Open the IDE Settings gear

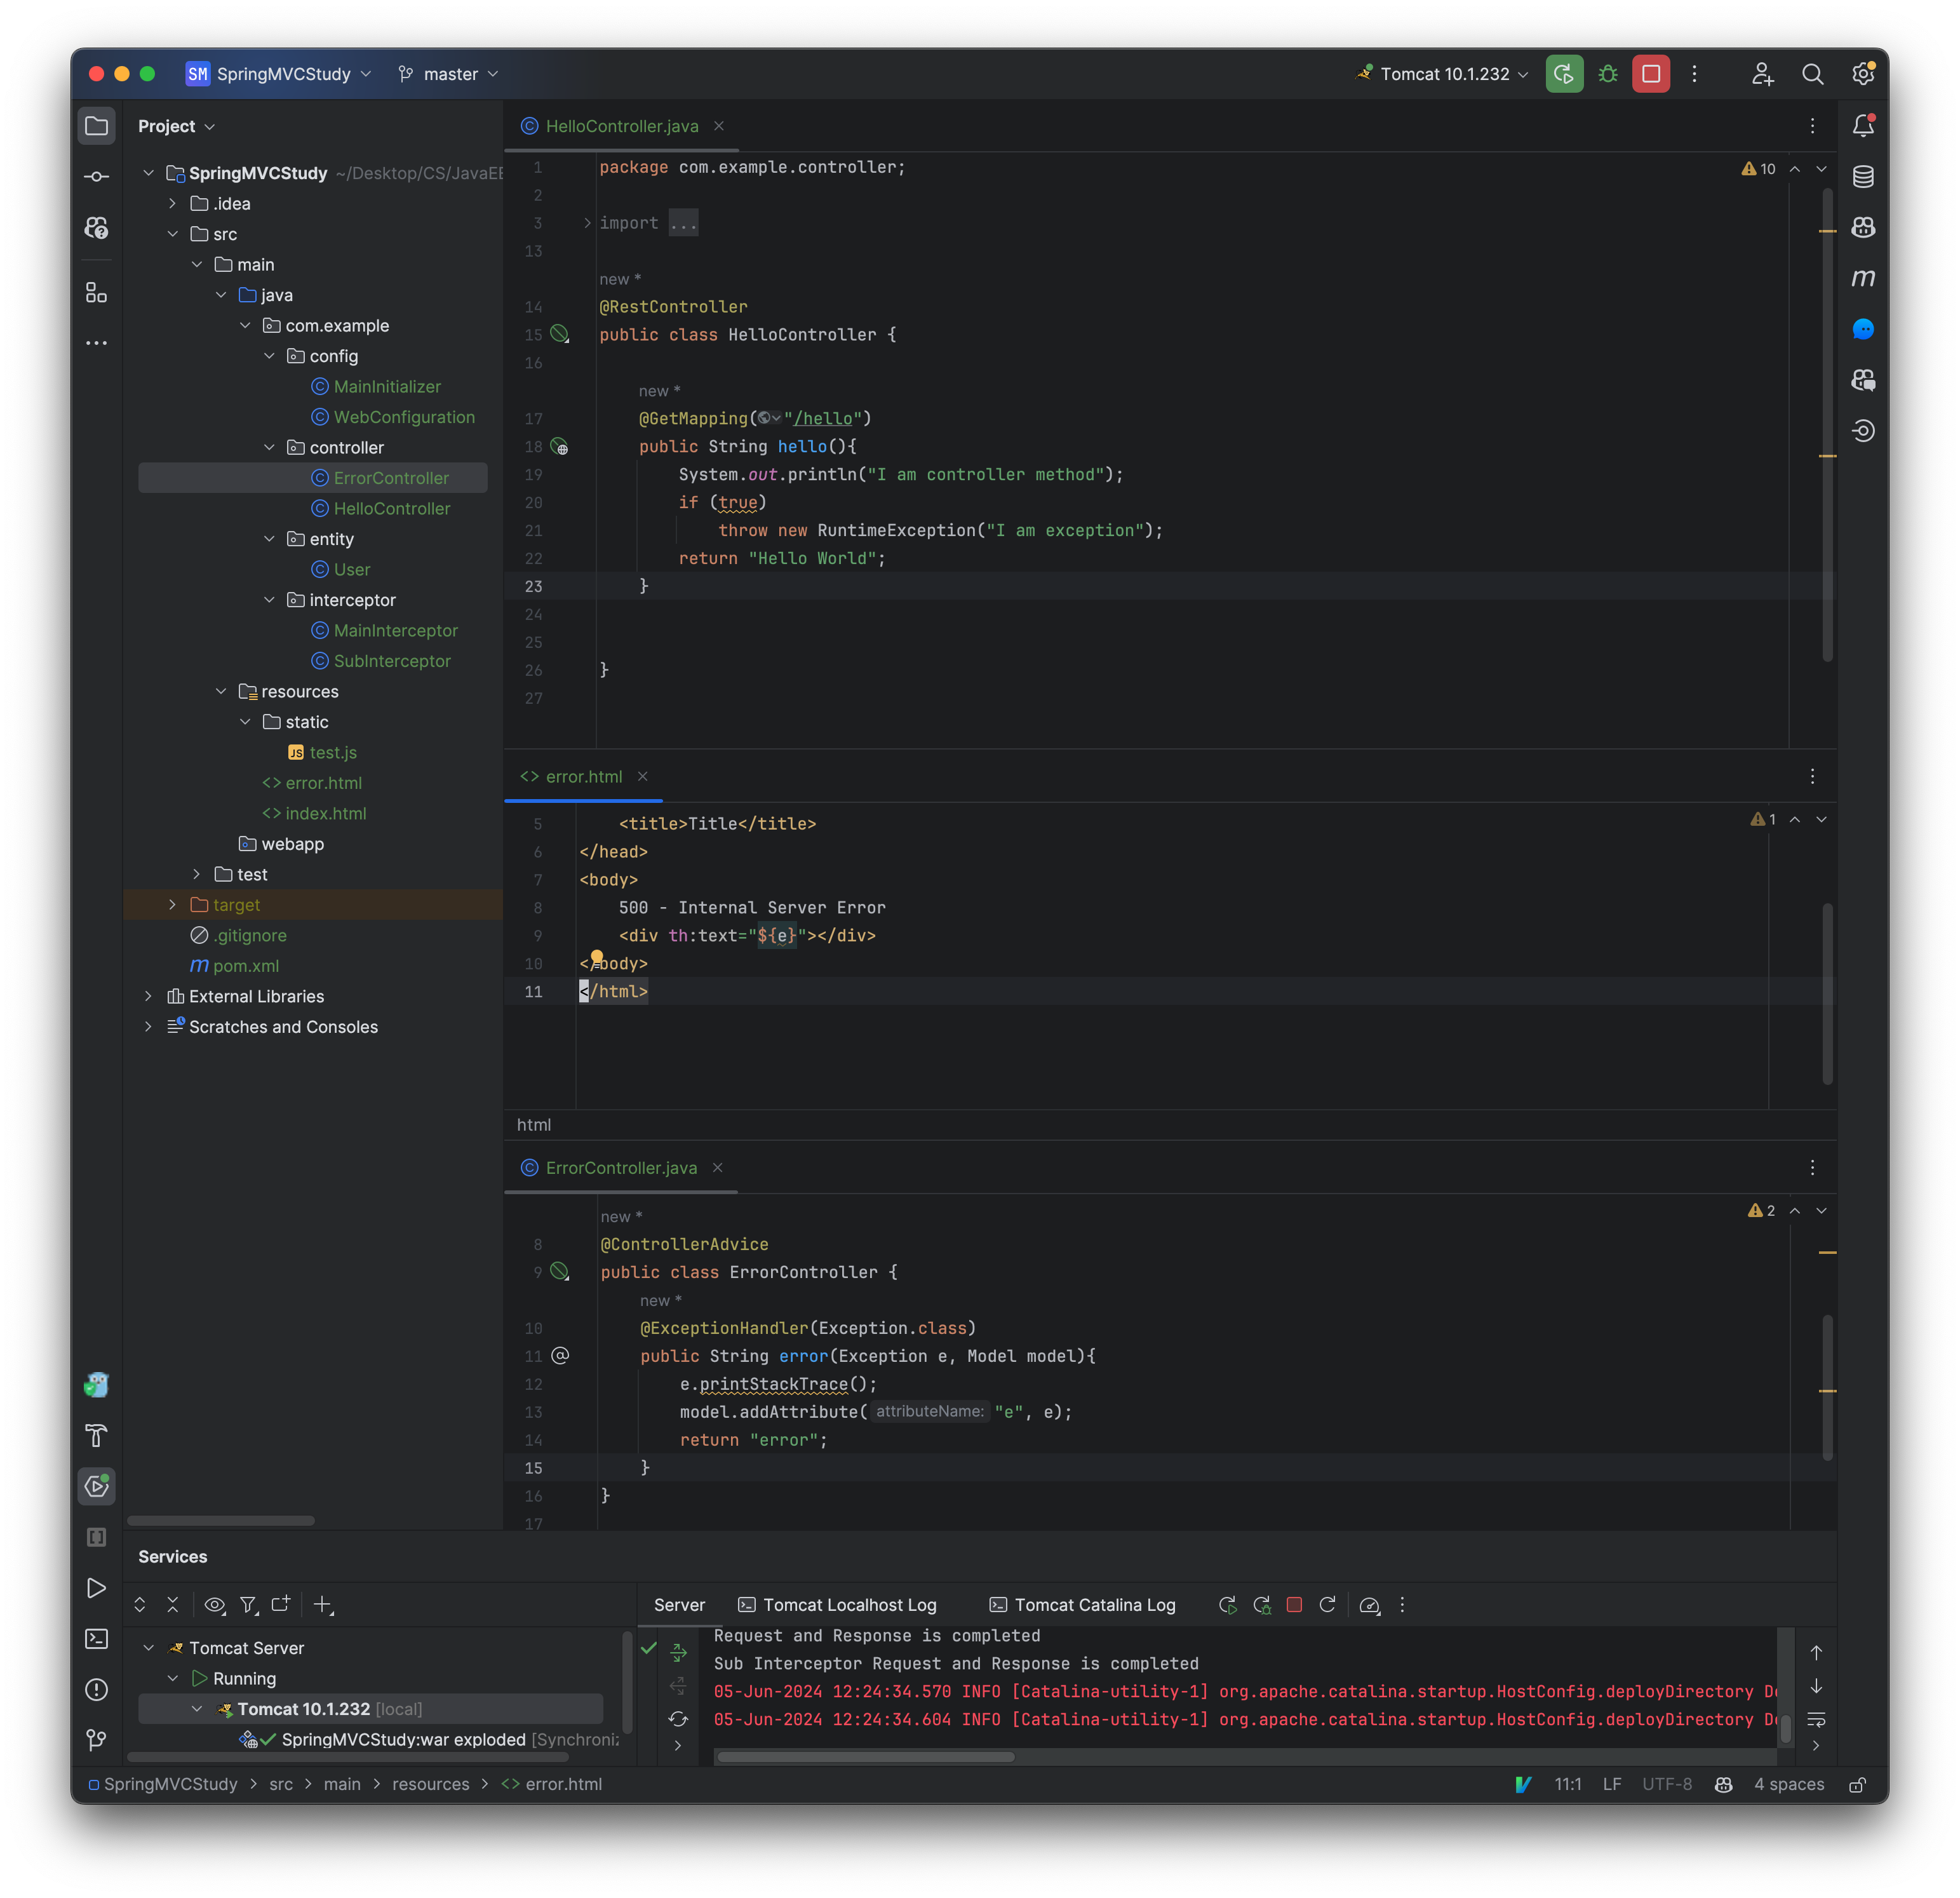point(1863,74)
